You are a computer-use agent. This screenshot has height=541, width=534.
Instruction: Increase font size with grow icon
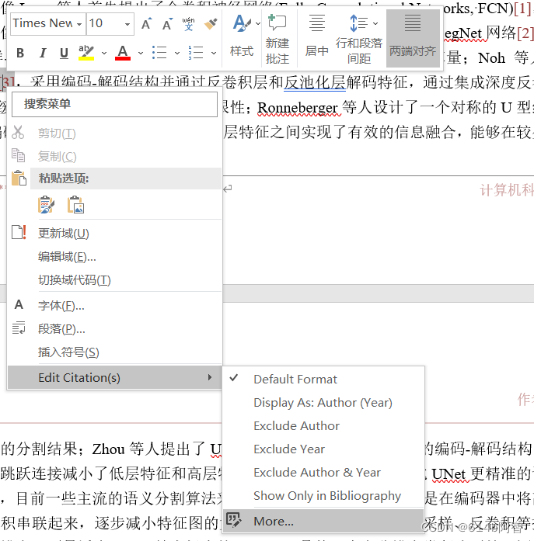pos(146,24)
